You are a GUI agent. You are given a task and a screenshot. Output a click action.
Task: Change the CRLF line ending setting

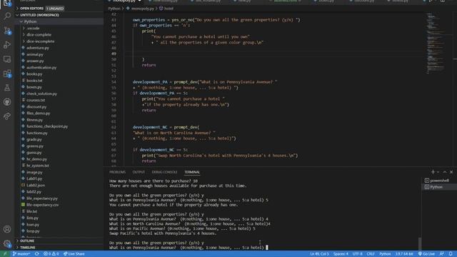click(x=371, y=254)
